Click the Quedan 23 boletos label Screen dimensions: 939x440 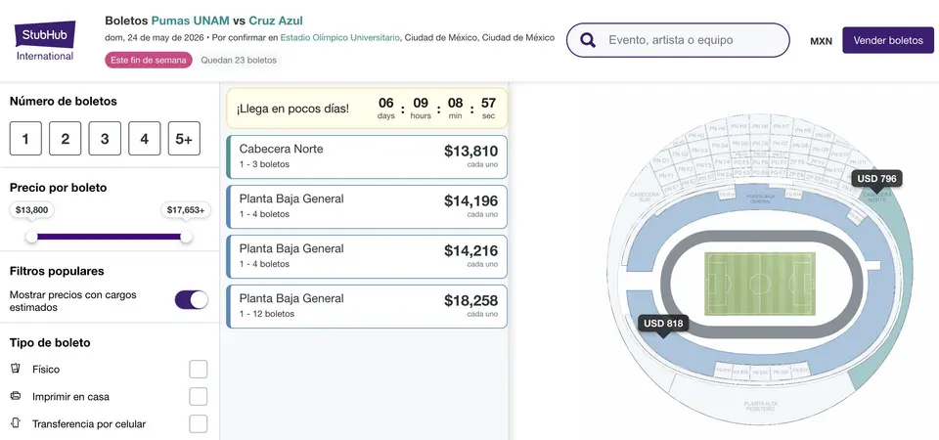[x=239, y=61]
